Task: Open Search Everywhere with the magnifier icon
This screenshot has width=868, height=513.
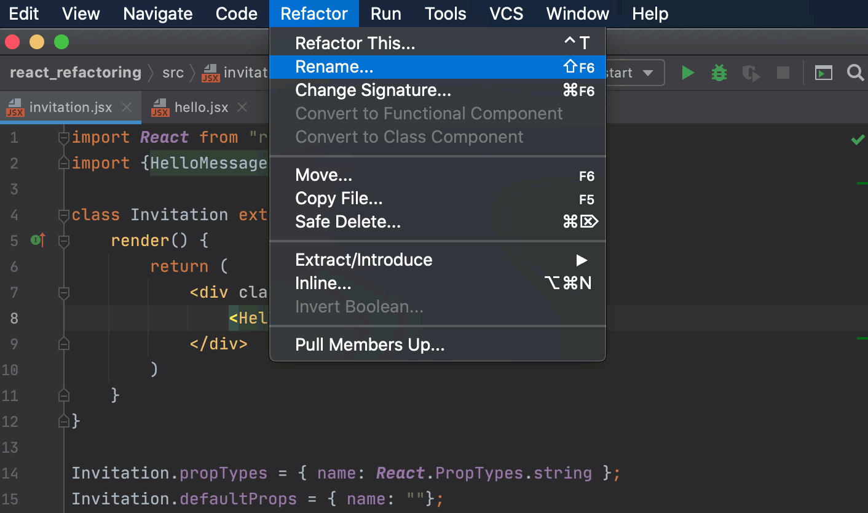Action: [856, 73]
